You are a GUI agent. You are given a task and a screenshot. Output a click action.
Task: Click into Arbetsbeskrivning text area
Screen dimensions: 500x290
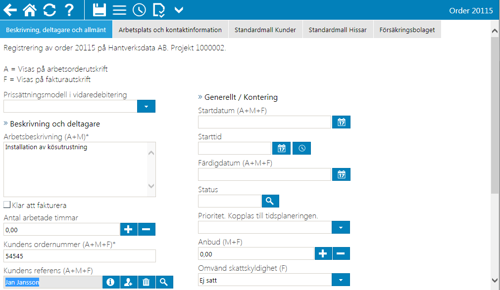coord(76,169)
